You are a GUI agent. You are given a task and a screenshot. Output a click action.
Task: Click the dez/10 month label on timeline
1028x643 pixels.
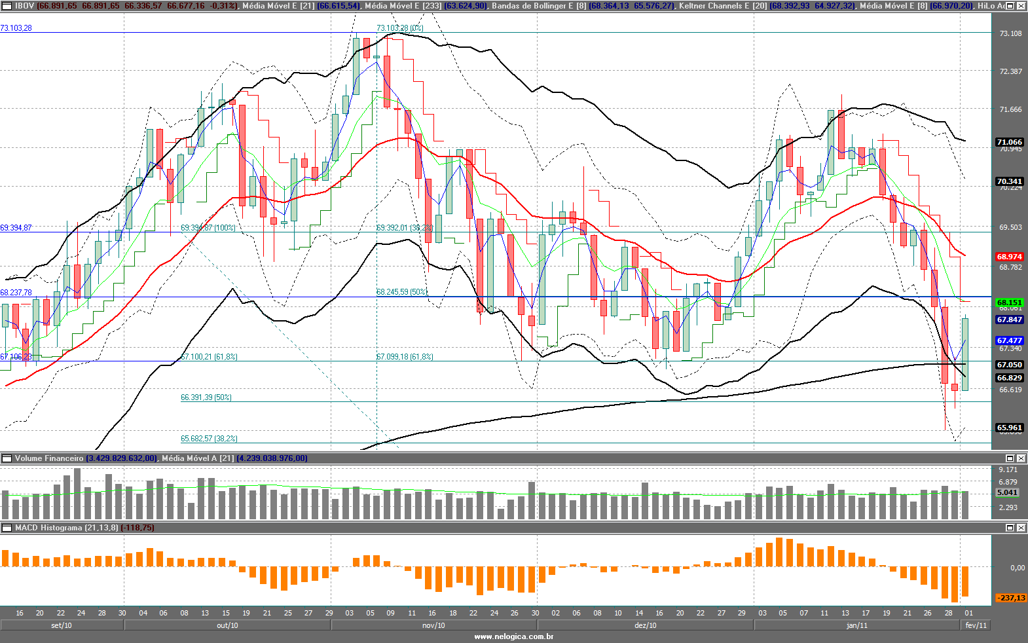(x=646, y=625)
